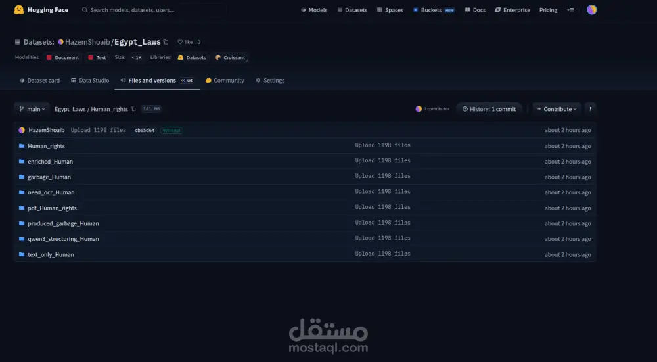Open the Models nav item
The image size is (657, 362).
[314, 10]
